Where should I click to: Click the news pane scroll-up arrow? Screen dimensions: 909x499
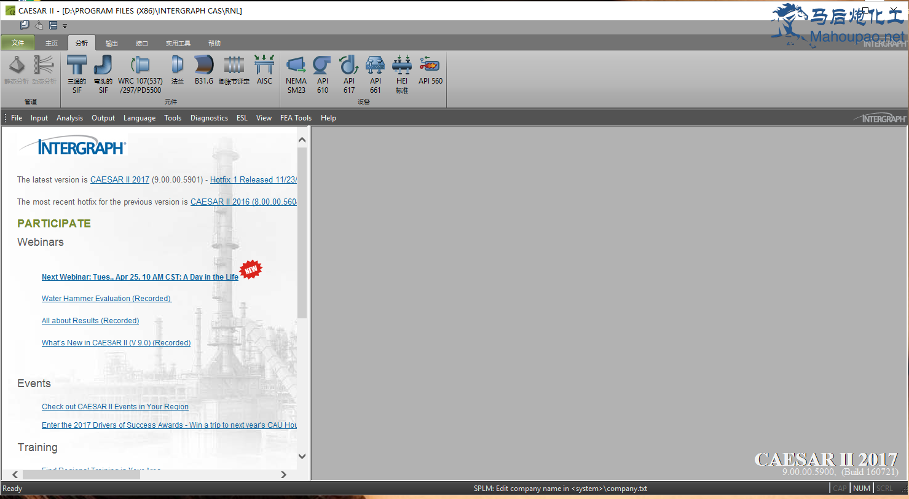[x=302, y=140]
